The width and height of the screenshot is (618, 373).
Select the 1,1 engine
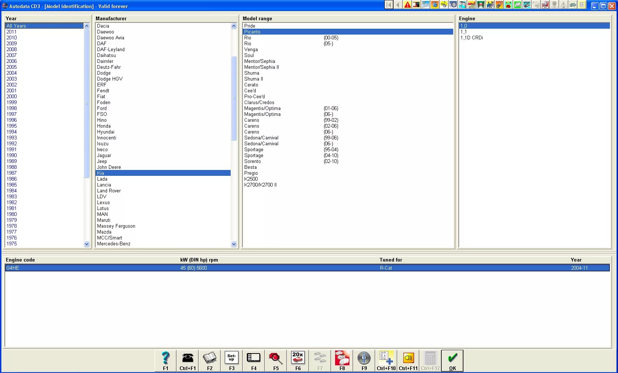tap(534, 32)
